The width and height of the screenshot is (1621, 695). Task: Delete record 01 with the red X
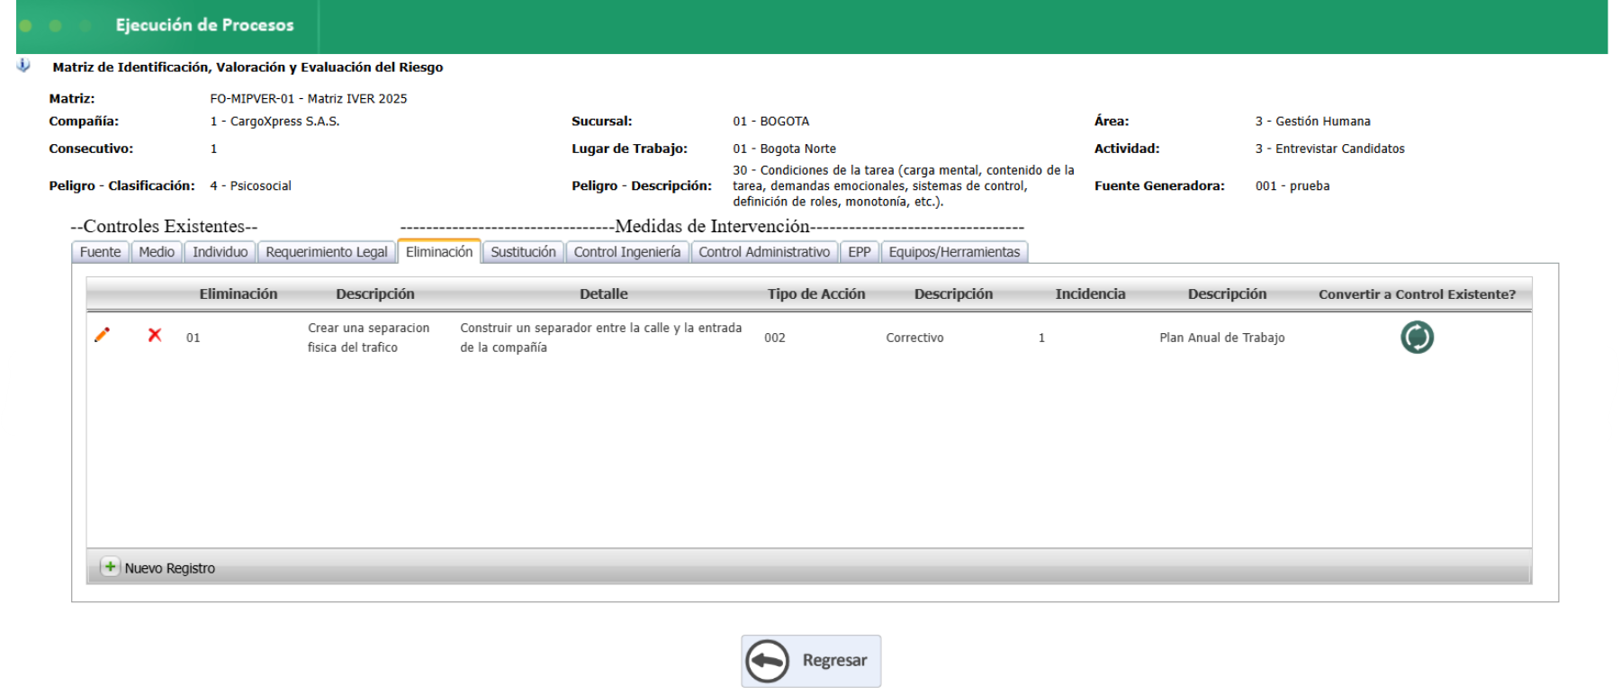155,335
